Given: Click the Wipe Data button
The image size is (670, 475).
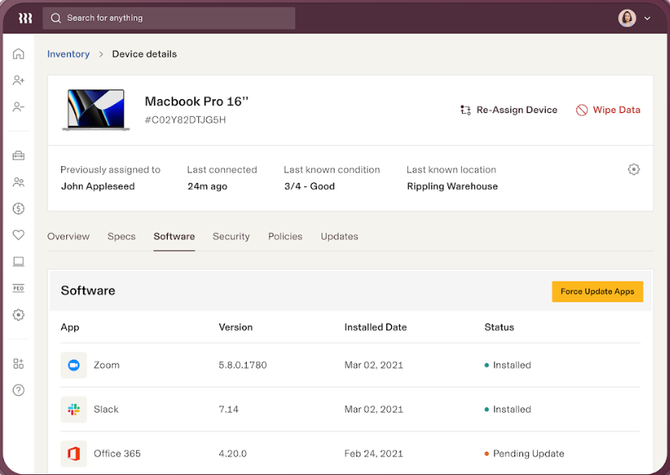Looking at the screenshot, I should pos(608,110).
